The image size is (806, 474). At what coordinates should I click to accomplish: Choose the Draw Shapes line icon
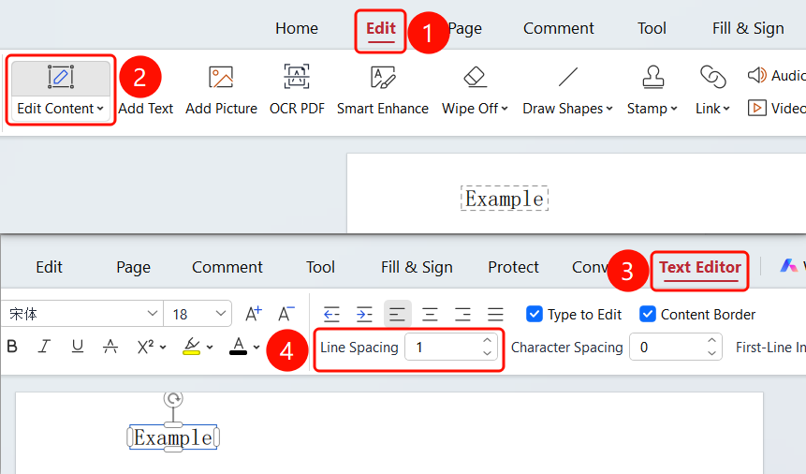pos(567,77)
